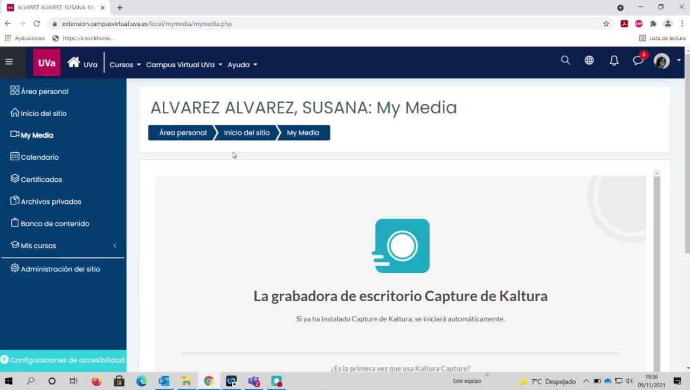This screenshot has height=390, width=690.
Task: Open the Ayuda dropdown menu
Action: 243,65
